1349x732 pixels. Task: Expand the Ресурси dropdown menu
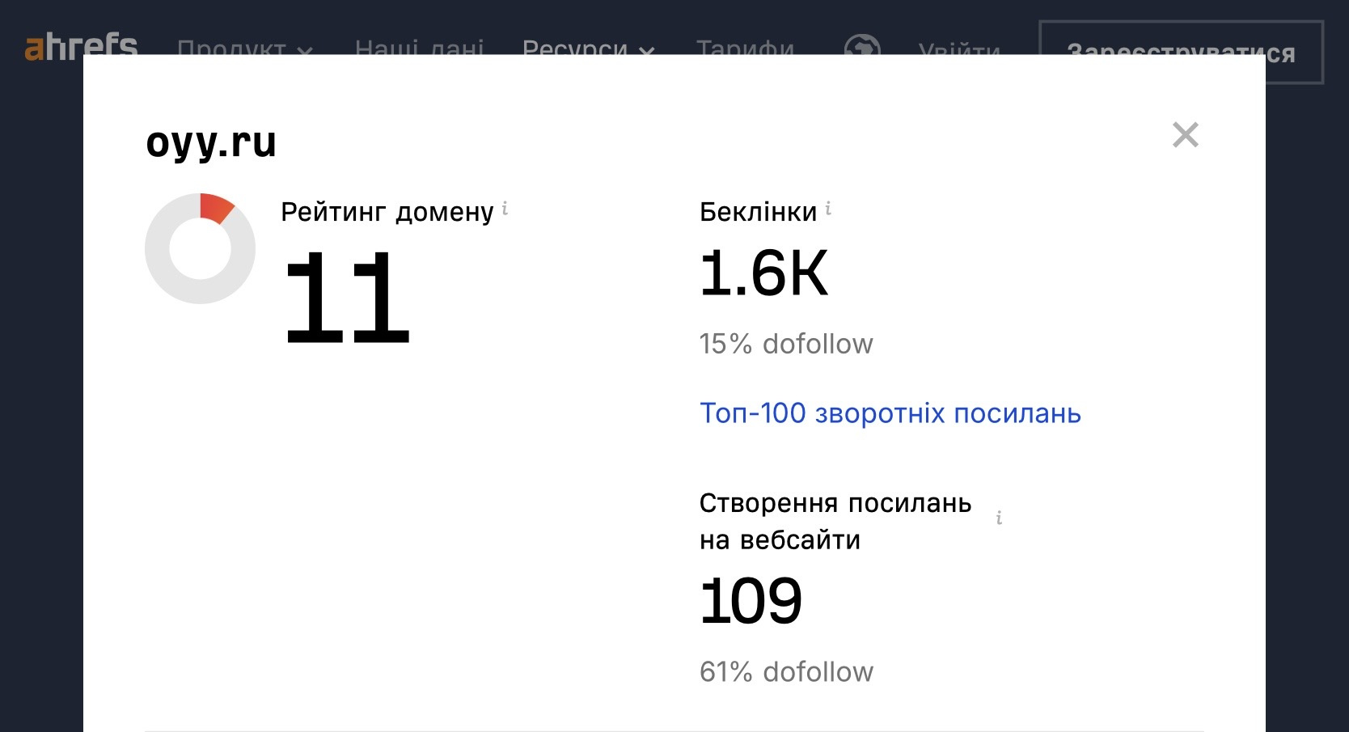tap(588, 47)
